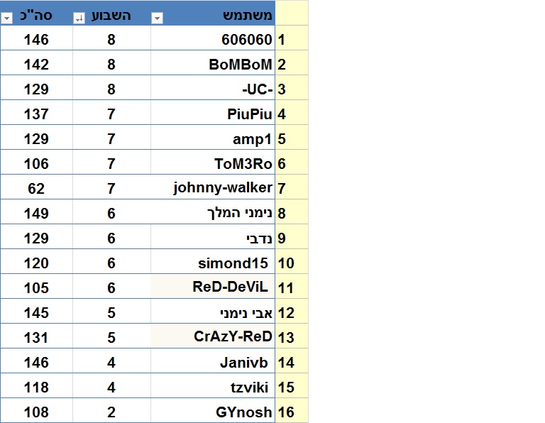Viewport: 545px width, 423px height.
Task: Open the filter dropdown for סה"כ column
Action: click(x=7, y=18)
